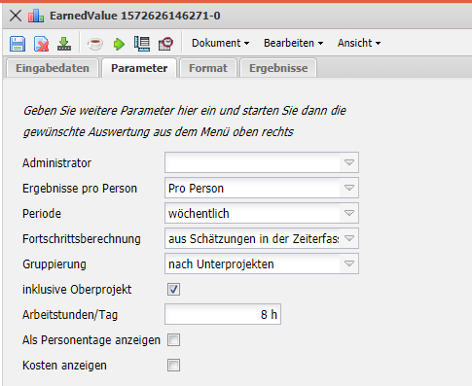Select the Parameter tab

(139, 68)
